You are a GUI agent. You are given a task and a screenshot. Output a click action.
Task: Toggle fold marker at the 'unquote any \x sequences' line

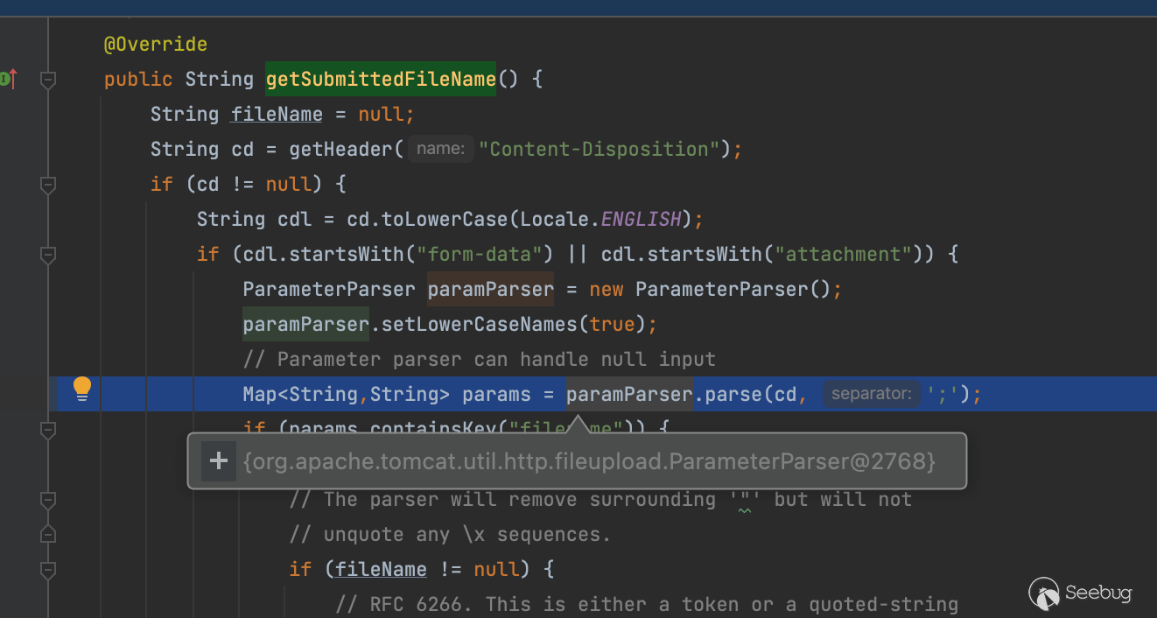pos(48,535)
